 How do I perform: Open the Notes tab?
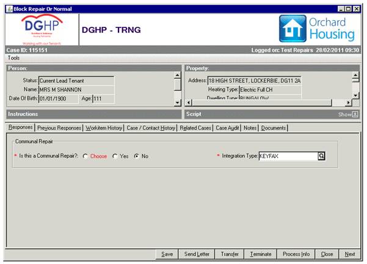click(x=250, y=128)
